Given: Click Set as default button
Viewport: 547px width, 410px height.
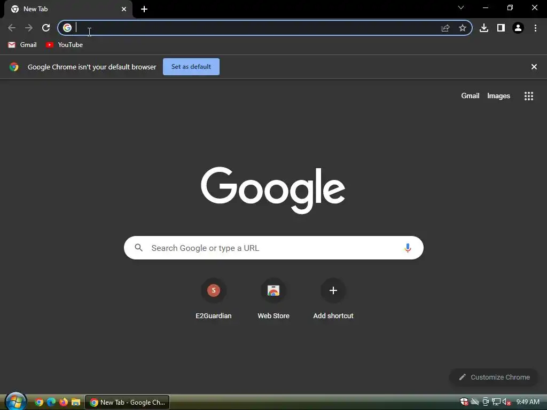Looking at the screenshot, I should [x=191, y=67].
